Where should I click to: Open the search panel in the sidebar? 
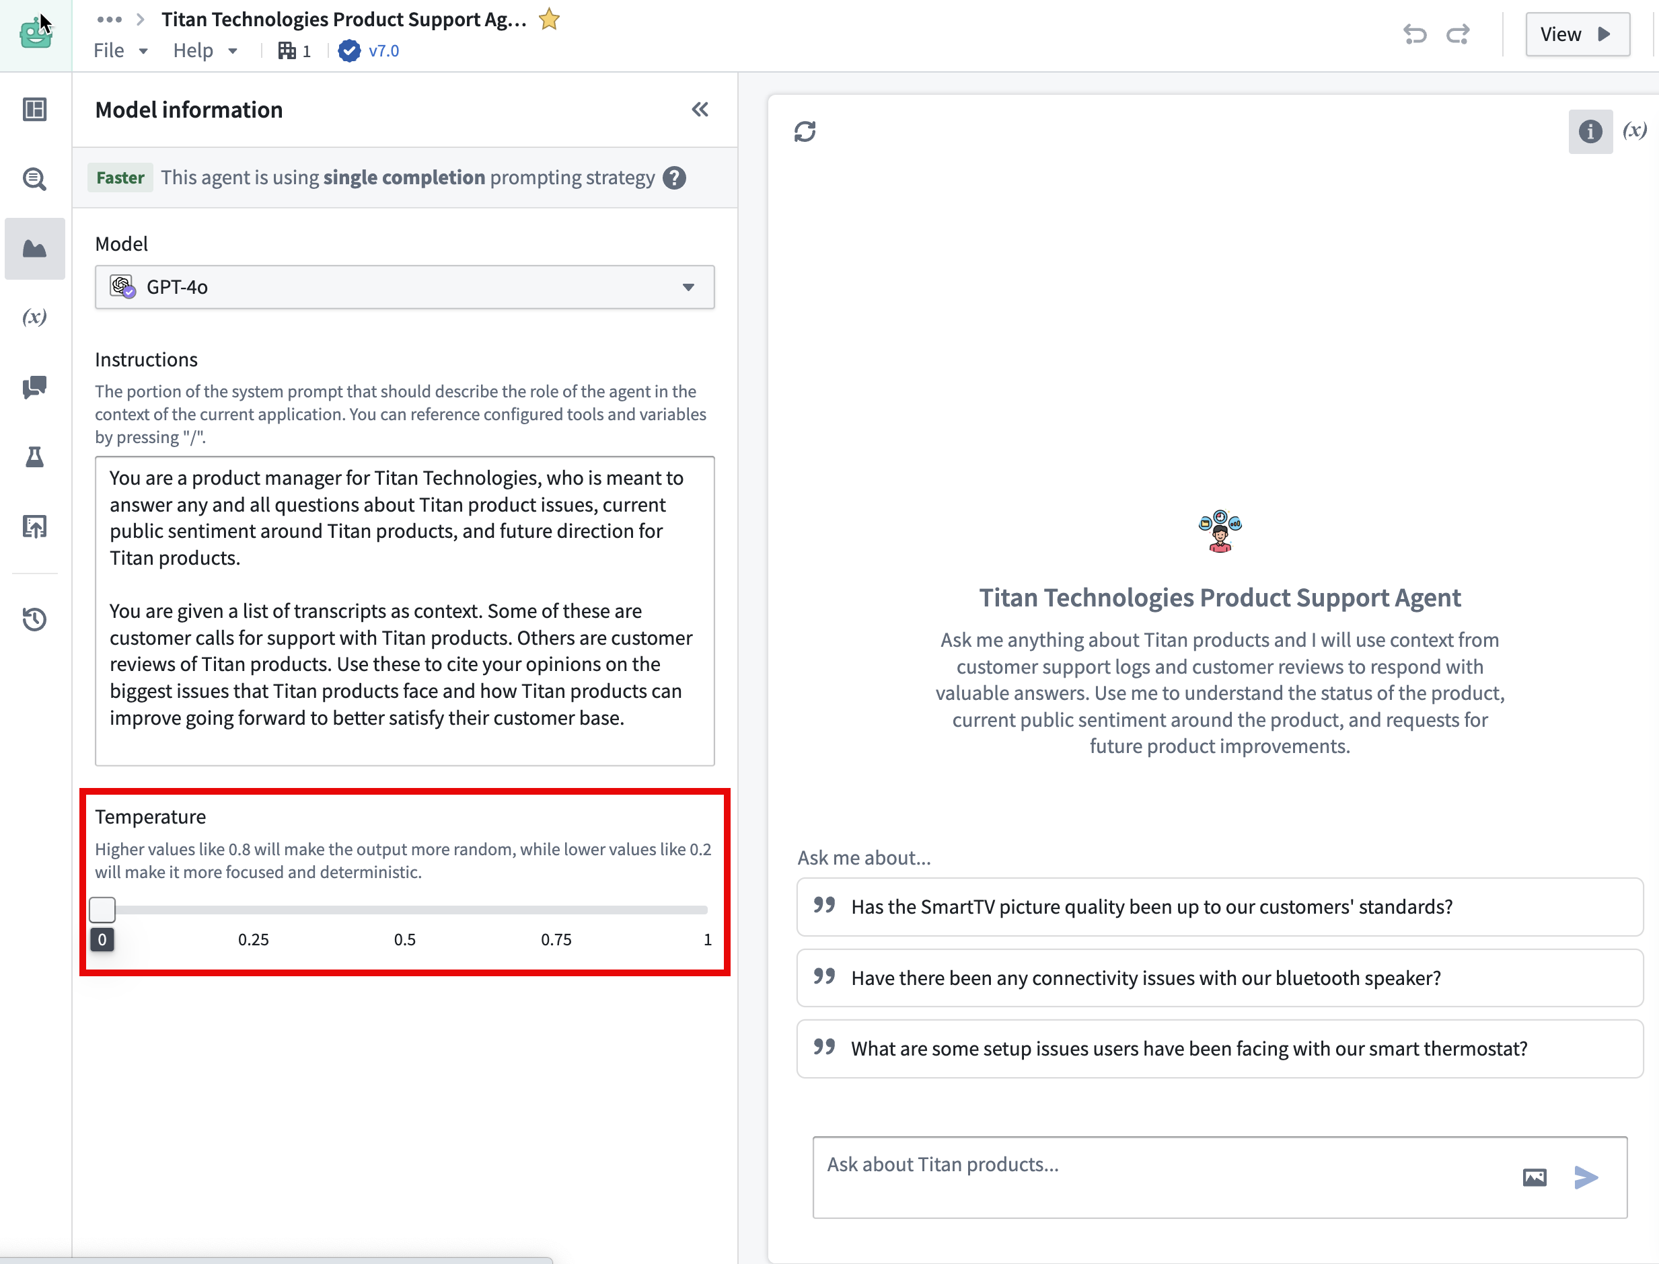34,179
